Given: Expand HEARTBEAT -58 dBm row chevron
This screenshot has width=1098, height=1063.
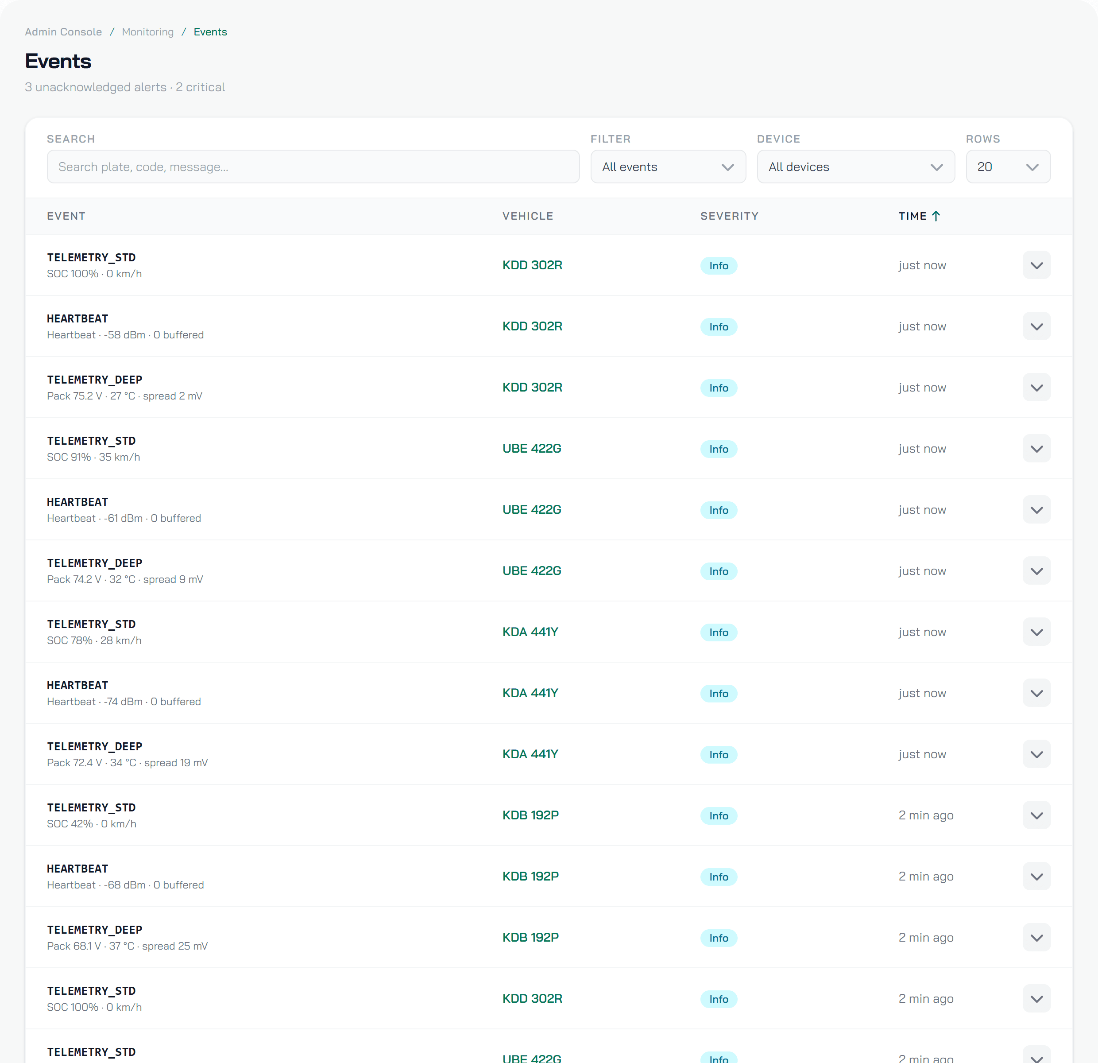Looking at the screenshot, I should pyautogui.click(x=1036, y=326).
